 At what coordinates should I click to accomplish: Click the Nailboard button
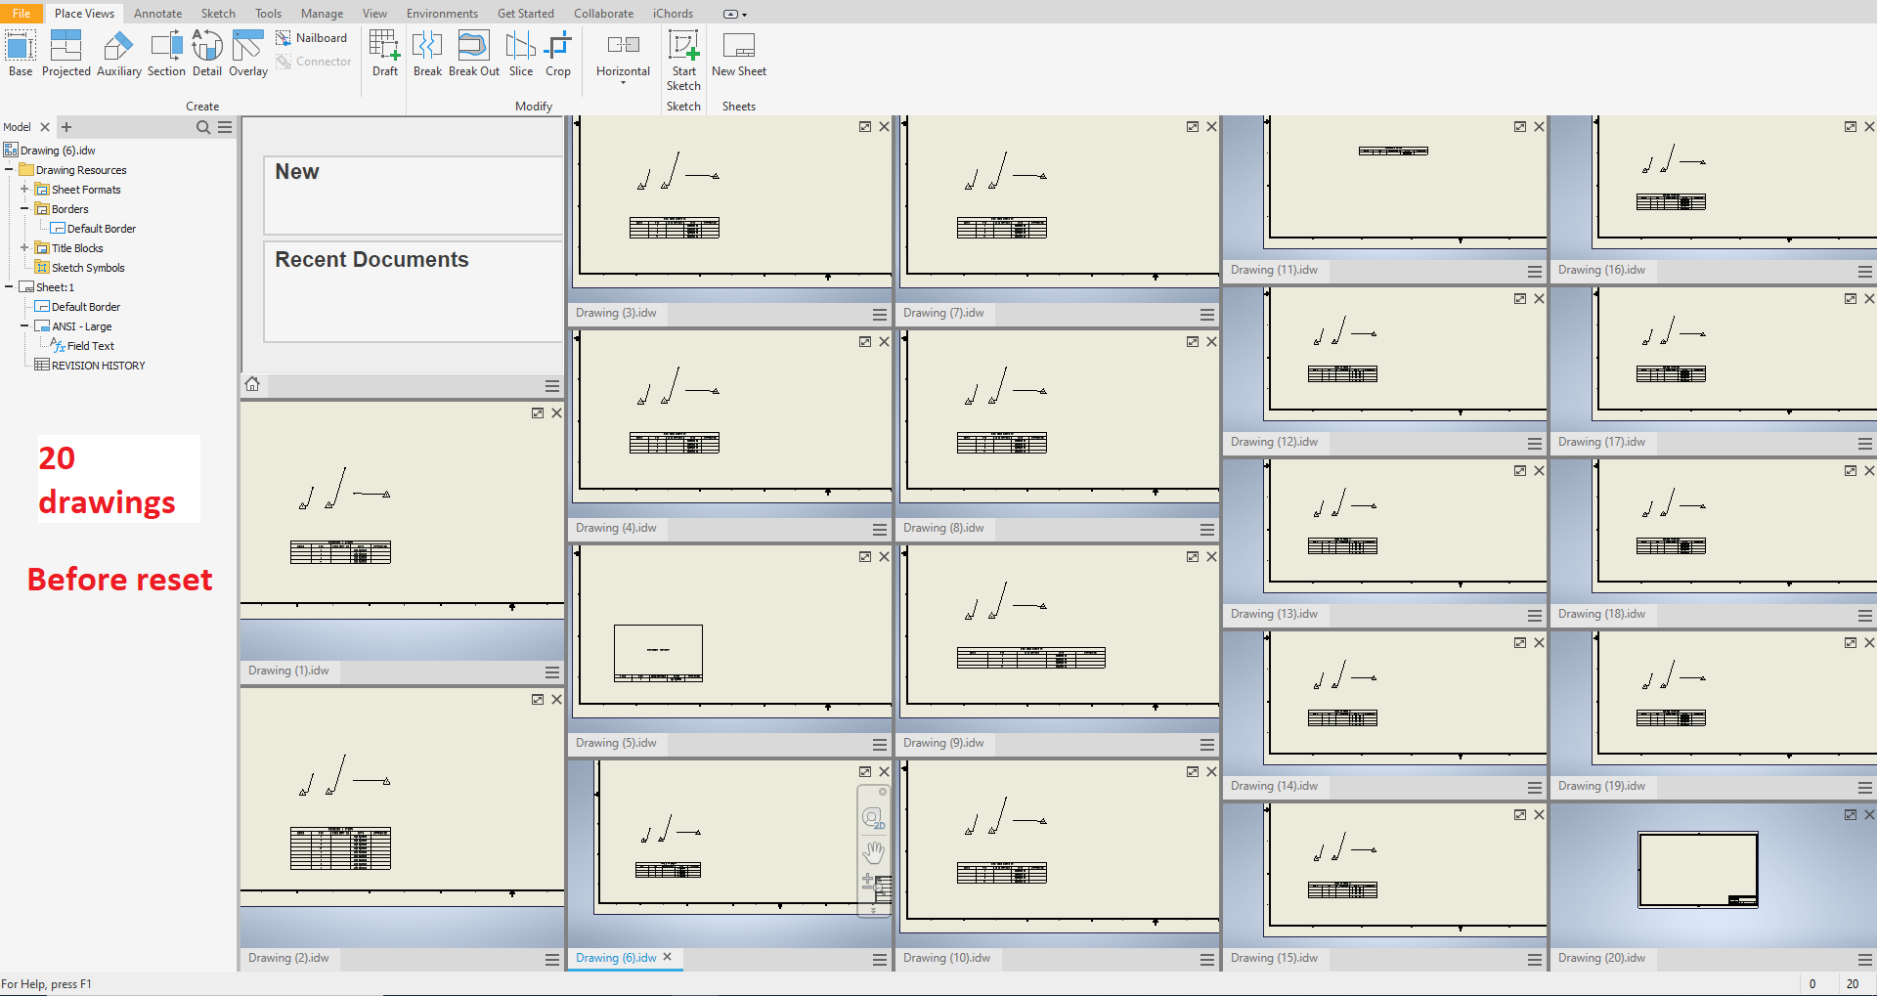tap(312, 38)
